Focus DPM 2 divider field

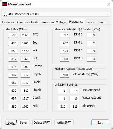(x=91, y=51)
